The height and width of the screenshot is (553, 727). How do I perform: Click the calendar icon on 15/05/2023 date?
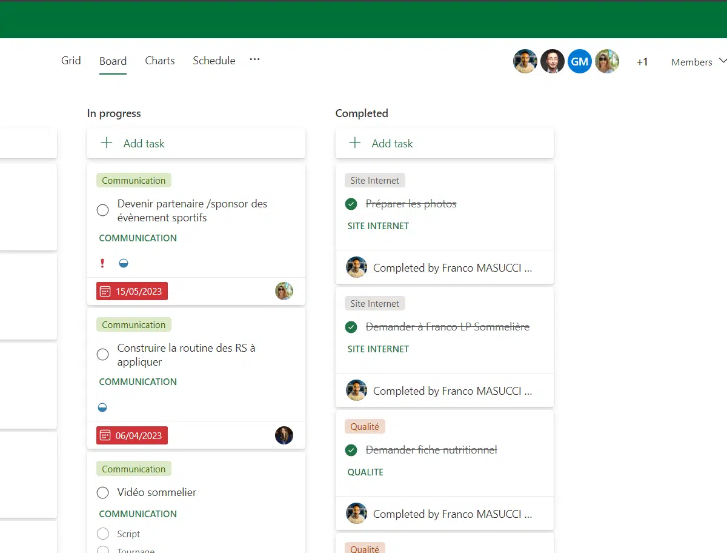click(x=105, y=291)
